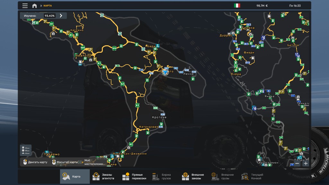Click the garage icon at Неаполь coast
The width and height of the screenshot is (329, 185).
coord(80,62)
